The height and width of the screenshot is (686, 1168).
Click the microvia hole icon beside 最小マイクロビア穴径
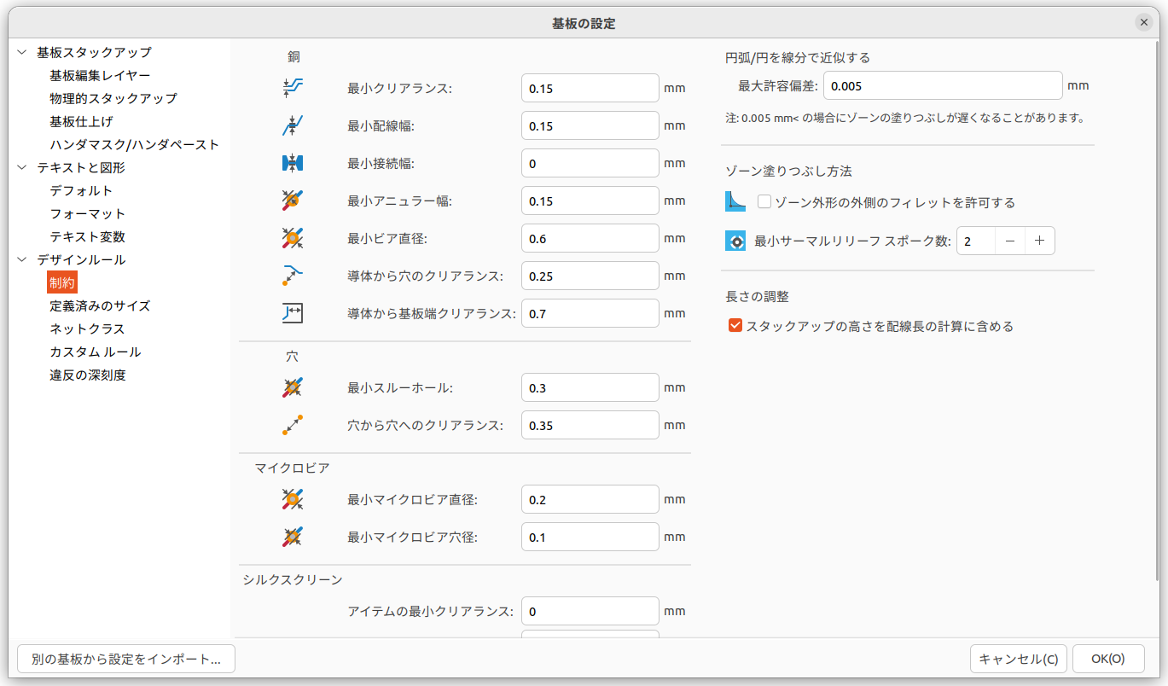coord(293,537)
